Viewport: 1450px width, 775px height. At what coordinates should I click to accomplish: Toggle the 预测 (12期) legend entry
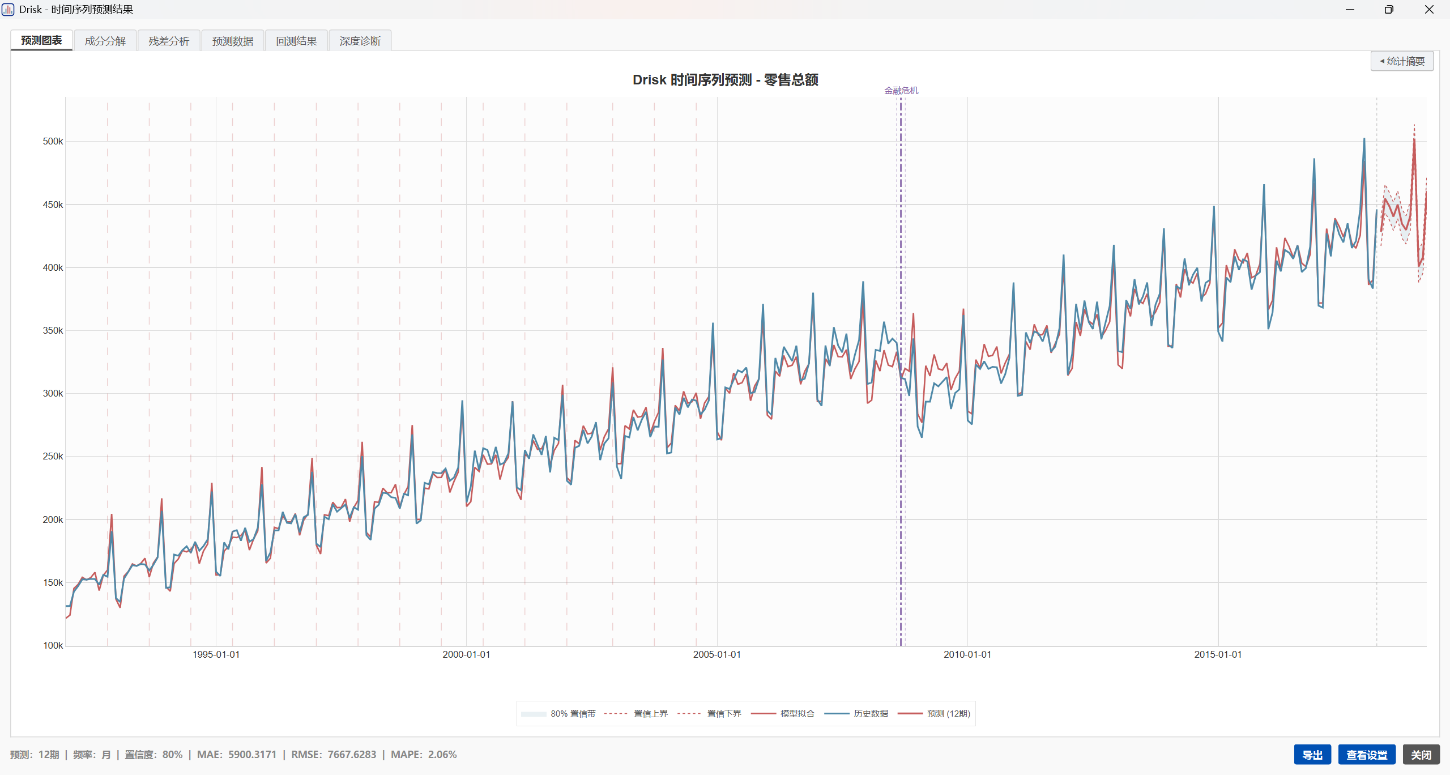pyautogui.click(x=934, y=714)
